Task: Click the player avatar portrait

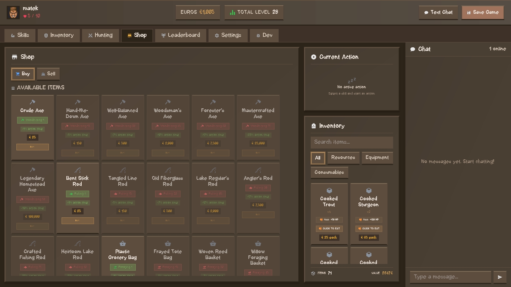Action: point(13,12)
